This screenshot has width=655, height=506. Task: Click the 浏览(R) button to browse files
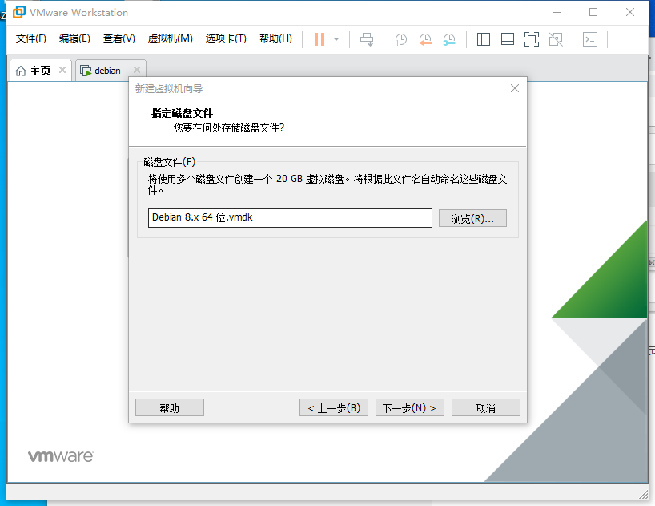tap(472, 217)
